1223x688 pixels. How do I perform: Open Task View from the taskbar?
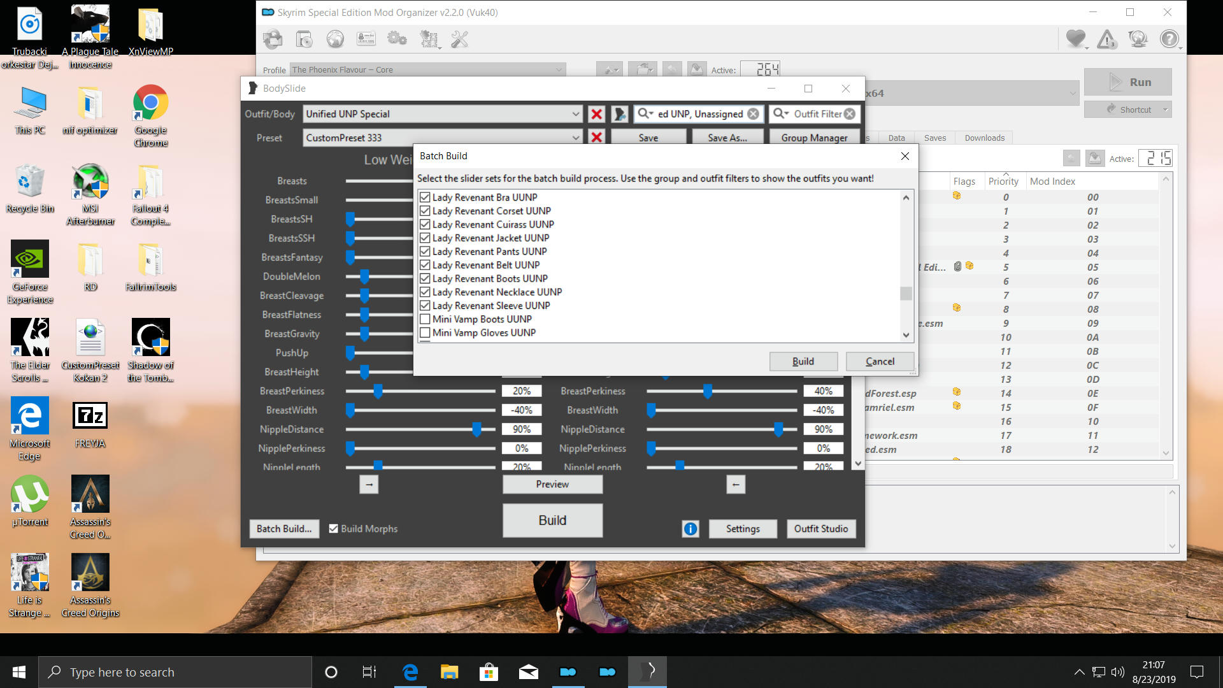tap(369, 672)
